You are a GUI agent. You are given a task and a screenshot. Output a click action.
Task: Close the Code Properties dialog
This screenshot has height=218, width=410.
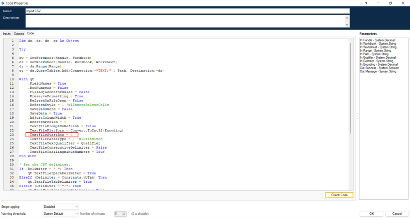403,3
